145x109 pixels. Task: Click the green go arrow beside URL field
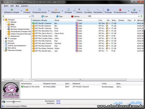[x=142, y=16]
